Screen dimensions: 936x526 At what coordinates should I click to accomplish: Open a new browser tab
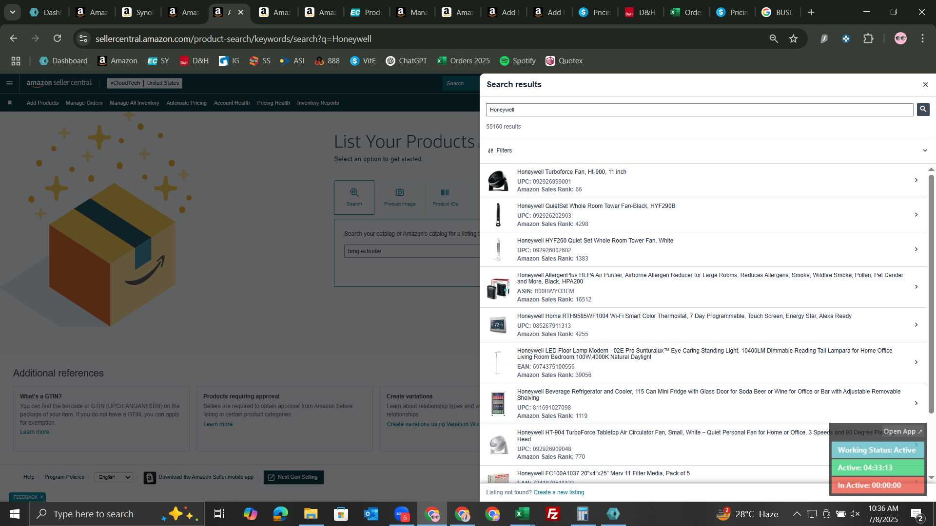click(811, 13)
